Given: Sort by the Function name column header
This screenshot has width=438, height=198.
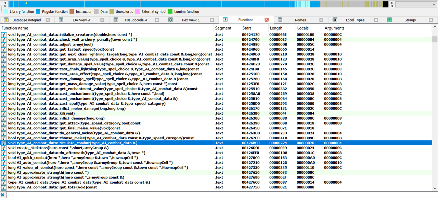Looking at the screenshot, I should pyautogui.click(x=107, y=28).
